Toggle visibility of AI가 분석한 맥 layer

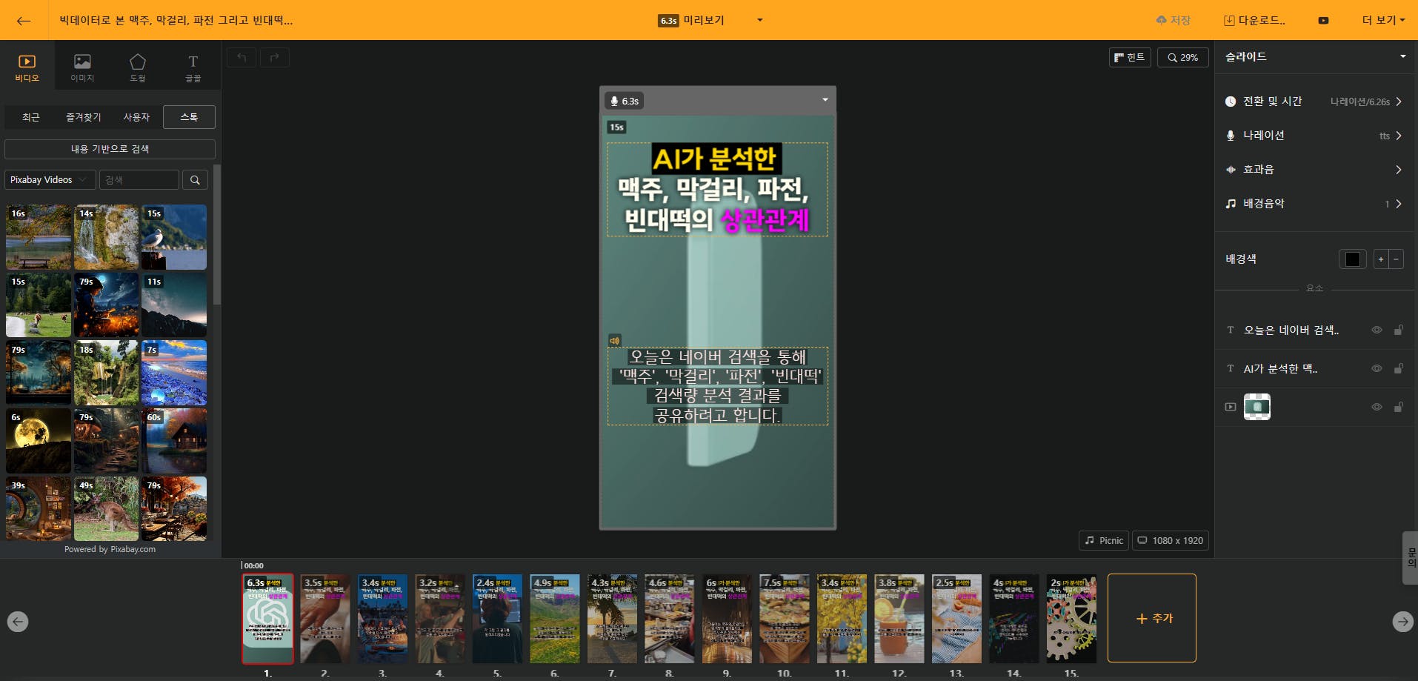[1377, 369]
